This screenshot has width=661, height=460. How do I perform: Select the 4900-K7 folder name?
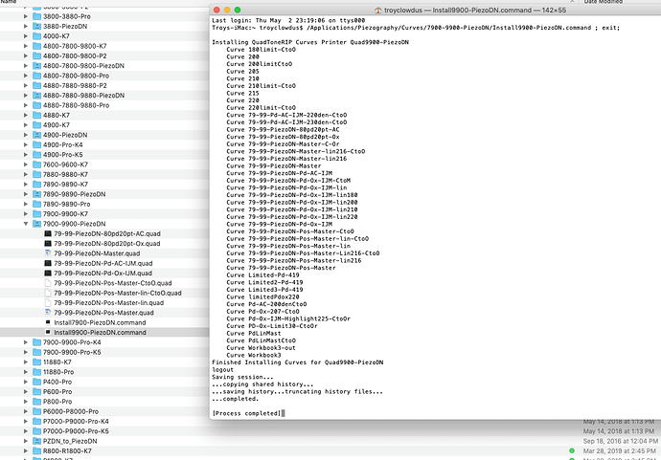click(57, 125)
